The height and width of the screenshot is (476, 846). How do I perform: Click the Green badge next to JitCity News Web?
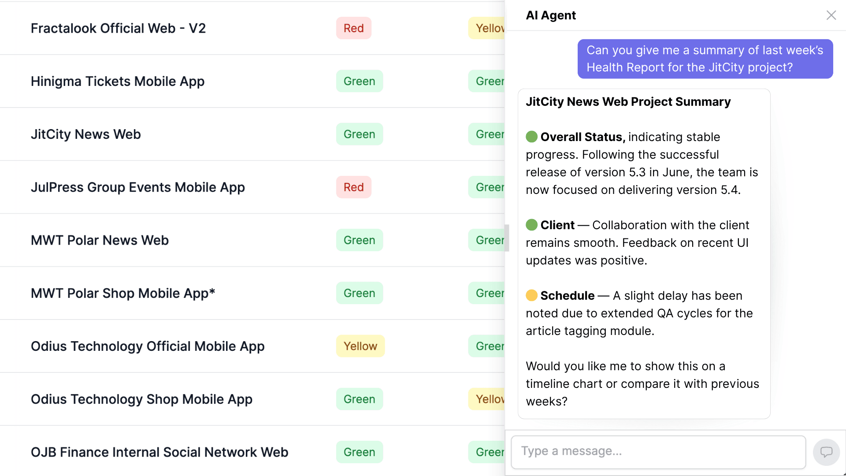tap(359, 134)
